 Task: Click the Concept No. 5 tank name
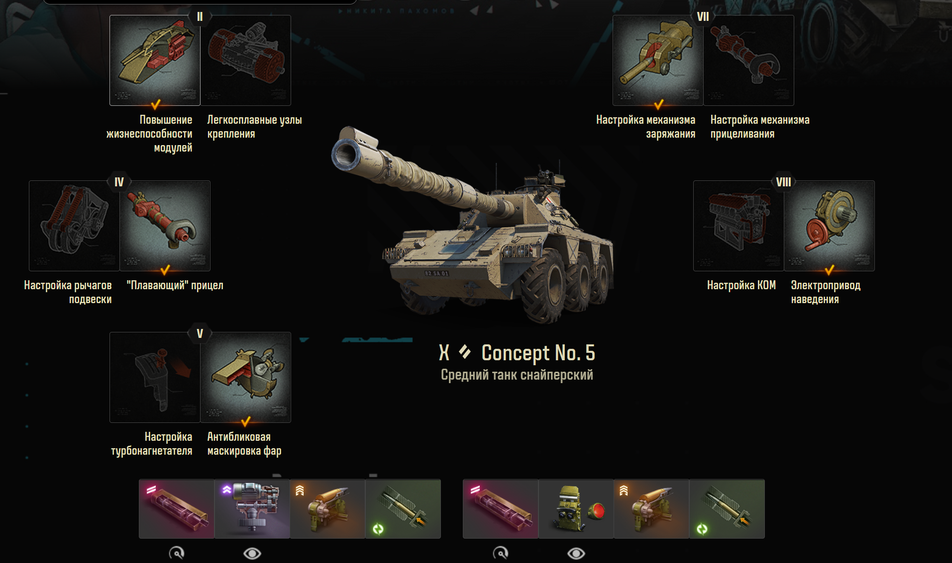(x=538, y=353)
